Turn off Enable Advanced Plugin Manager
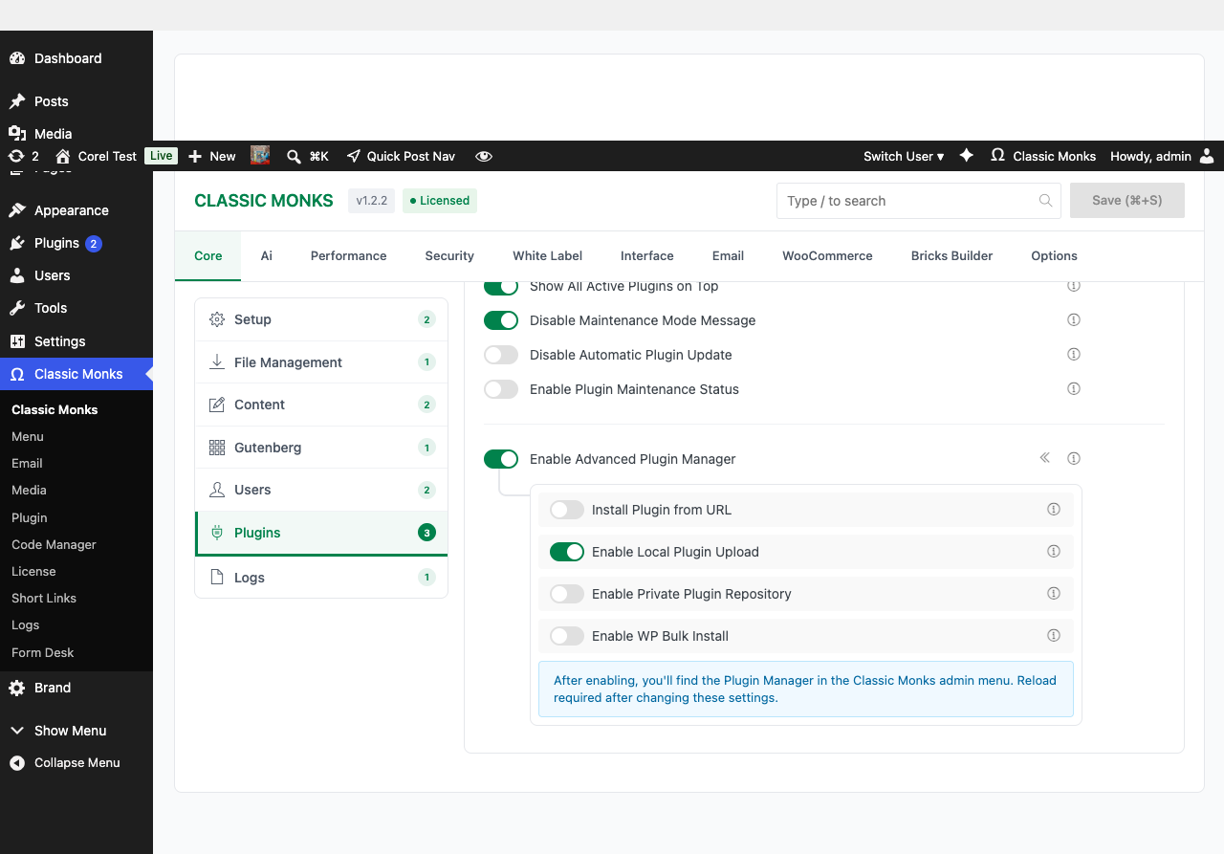 pyautogui.click(x=501, y=459)
